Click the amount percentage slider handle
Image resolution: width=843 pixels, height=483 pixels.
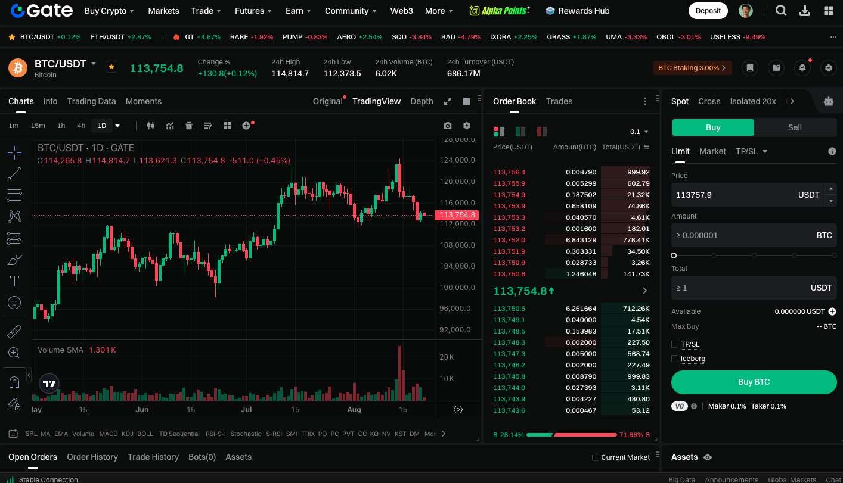pyautogui.click(x=674, y=255)
